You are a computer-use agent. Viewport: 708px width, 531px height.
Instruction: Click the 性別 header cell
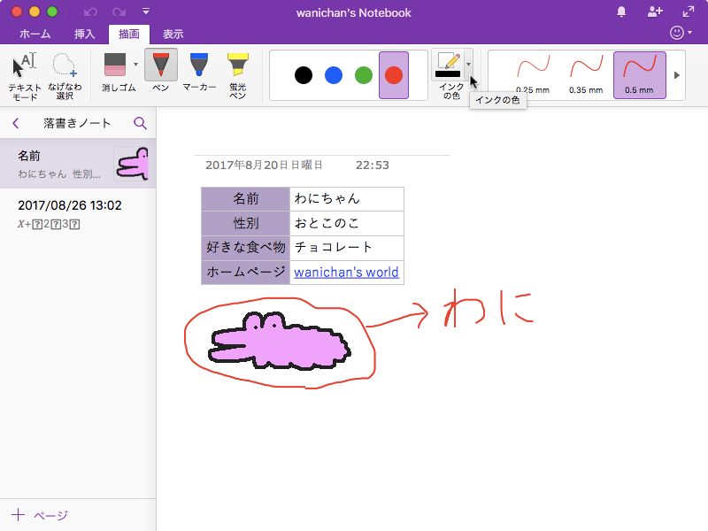coord(245,224)
